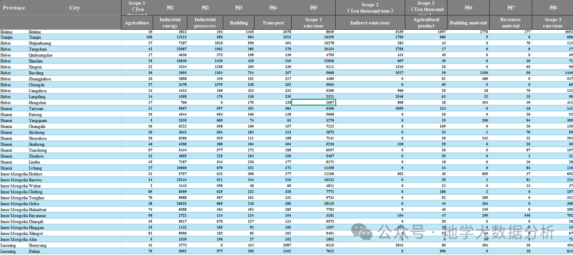Select the Resource material subheader cell

tap(510, 23)
